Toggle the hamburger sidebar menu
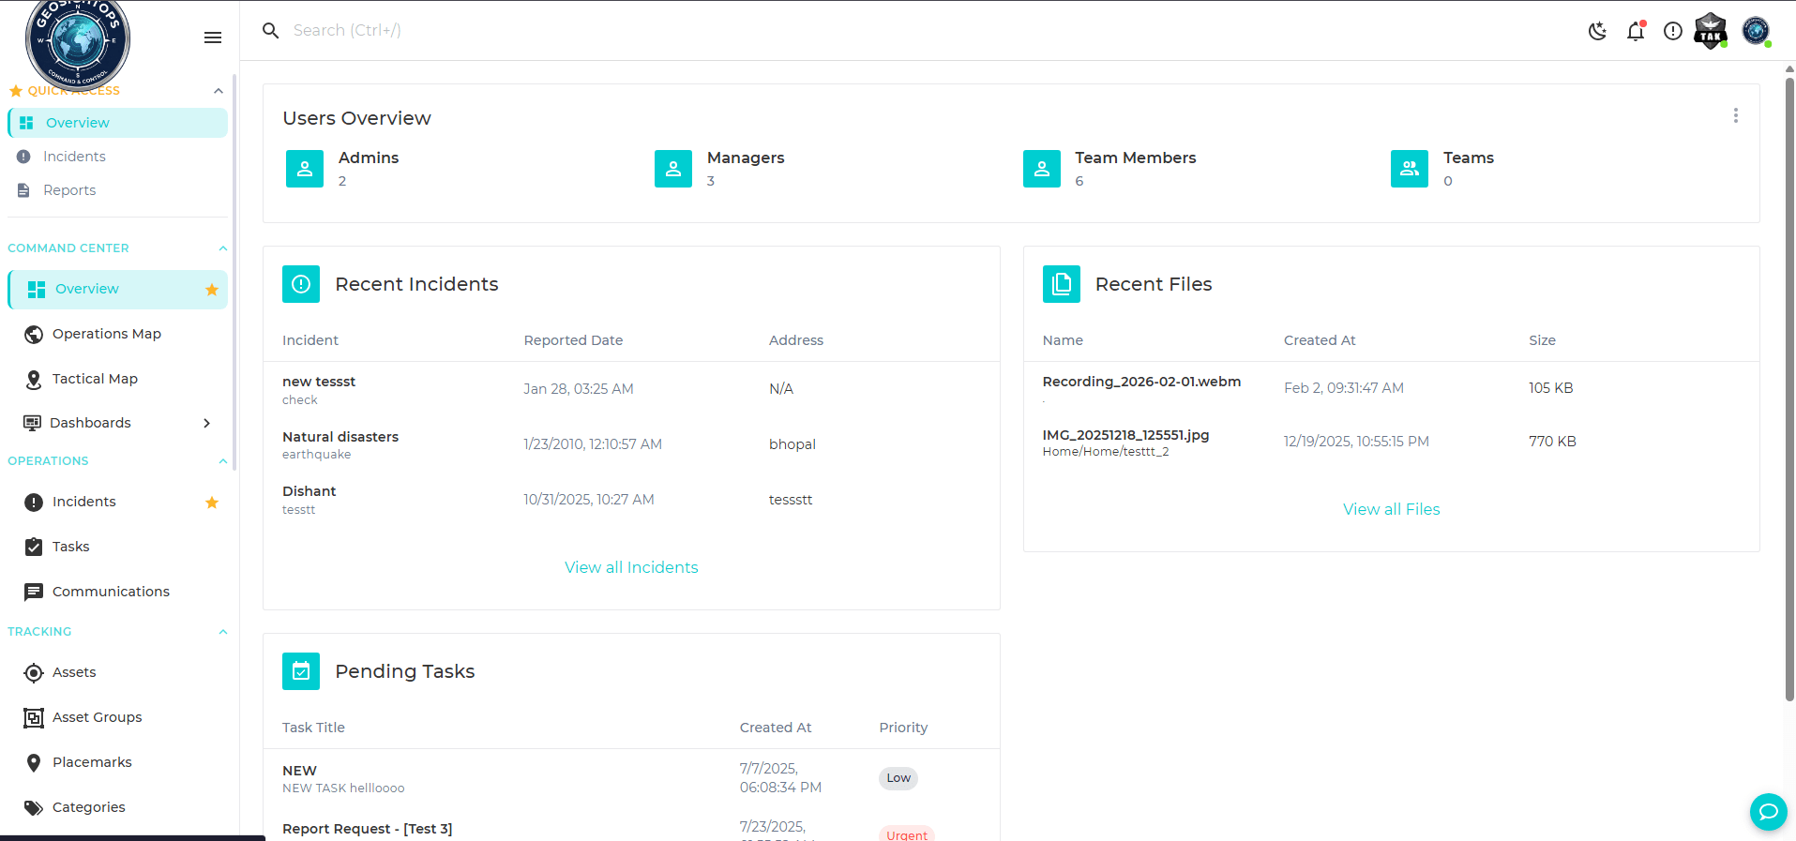 (x=213, y=38)
